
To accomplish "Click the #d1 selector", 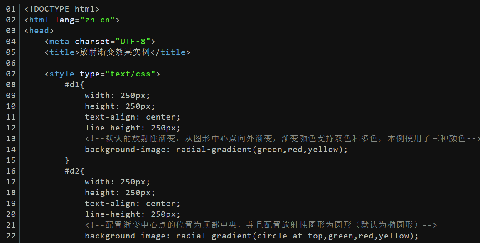I will point(72,84).
